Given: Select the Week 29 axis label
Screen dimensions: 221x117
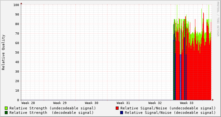Looking at the screenshot, I should point(60,103).
